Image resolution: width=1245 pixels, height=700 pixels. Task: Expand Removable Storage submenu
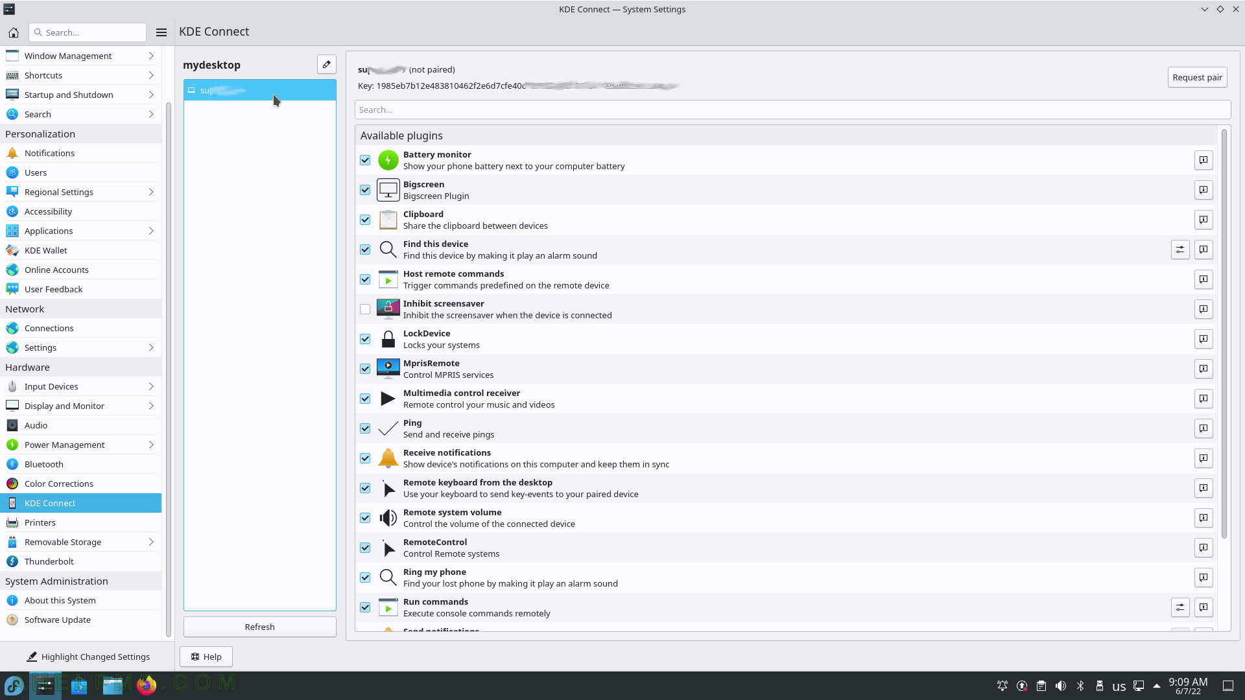click(151, 542)
